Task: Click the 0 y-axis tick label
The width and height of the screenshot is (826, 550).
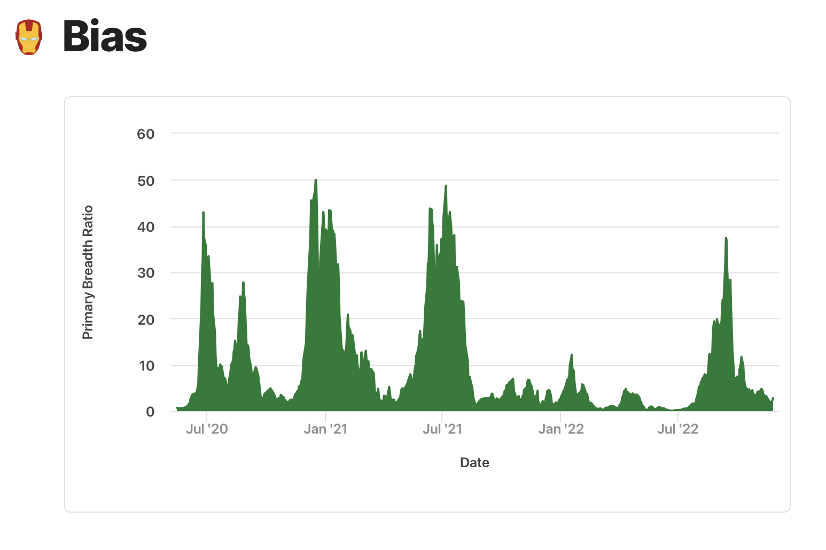Action: [150, 412]
